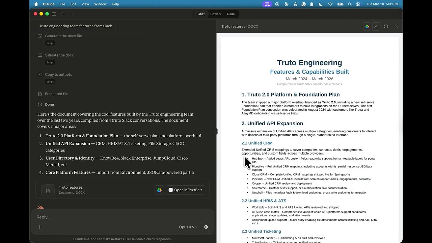Click heading 1. Truto 2.0 Platform & Foundation Plan
Viewport: 432px width, 243px height.
coord(291,94)
